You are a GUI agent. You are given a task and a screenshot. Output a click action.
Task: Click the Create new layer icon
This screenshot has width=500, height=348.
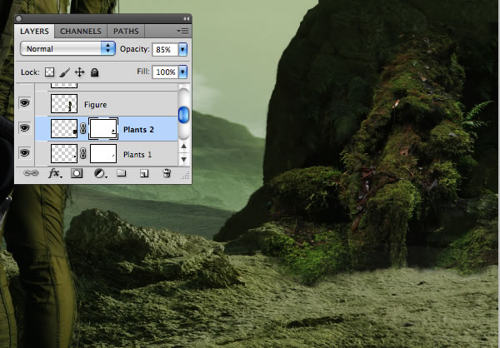click(144, 173)
